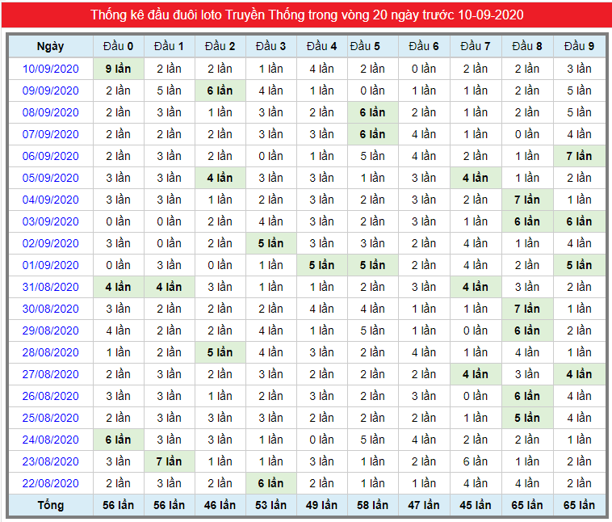
Task: Select highlighted 6 lần cell in 22/08/2020 row
Action: click(270, 483)
